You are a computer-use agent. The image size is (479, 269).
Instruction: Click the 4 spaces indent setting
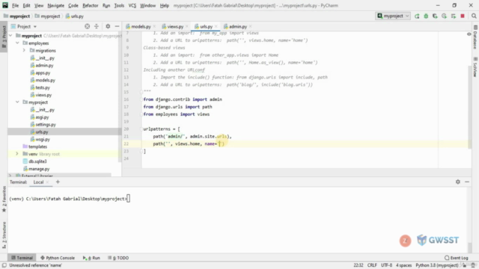[x=404, y=265]
